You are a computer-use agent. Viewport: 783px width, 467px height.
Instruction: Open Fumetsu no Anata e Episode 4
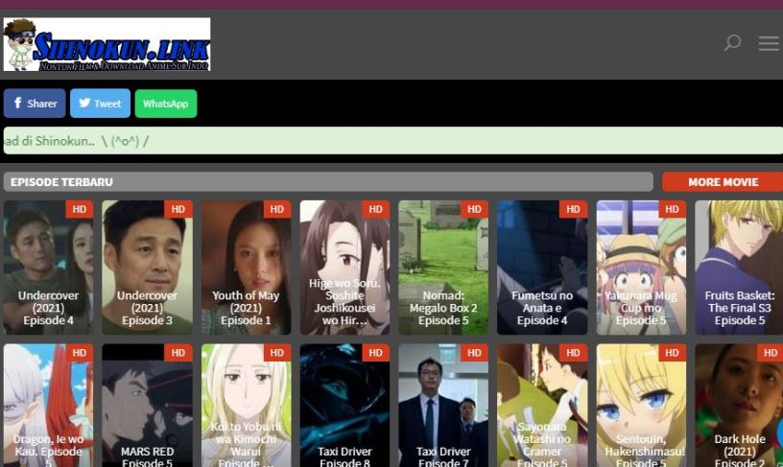[x=542, y=268]
